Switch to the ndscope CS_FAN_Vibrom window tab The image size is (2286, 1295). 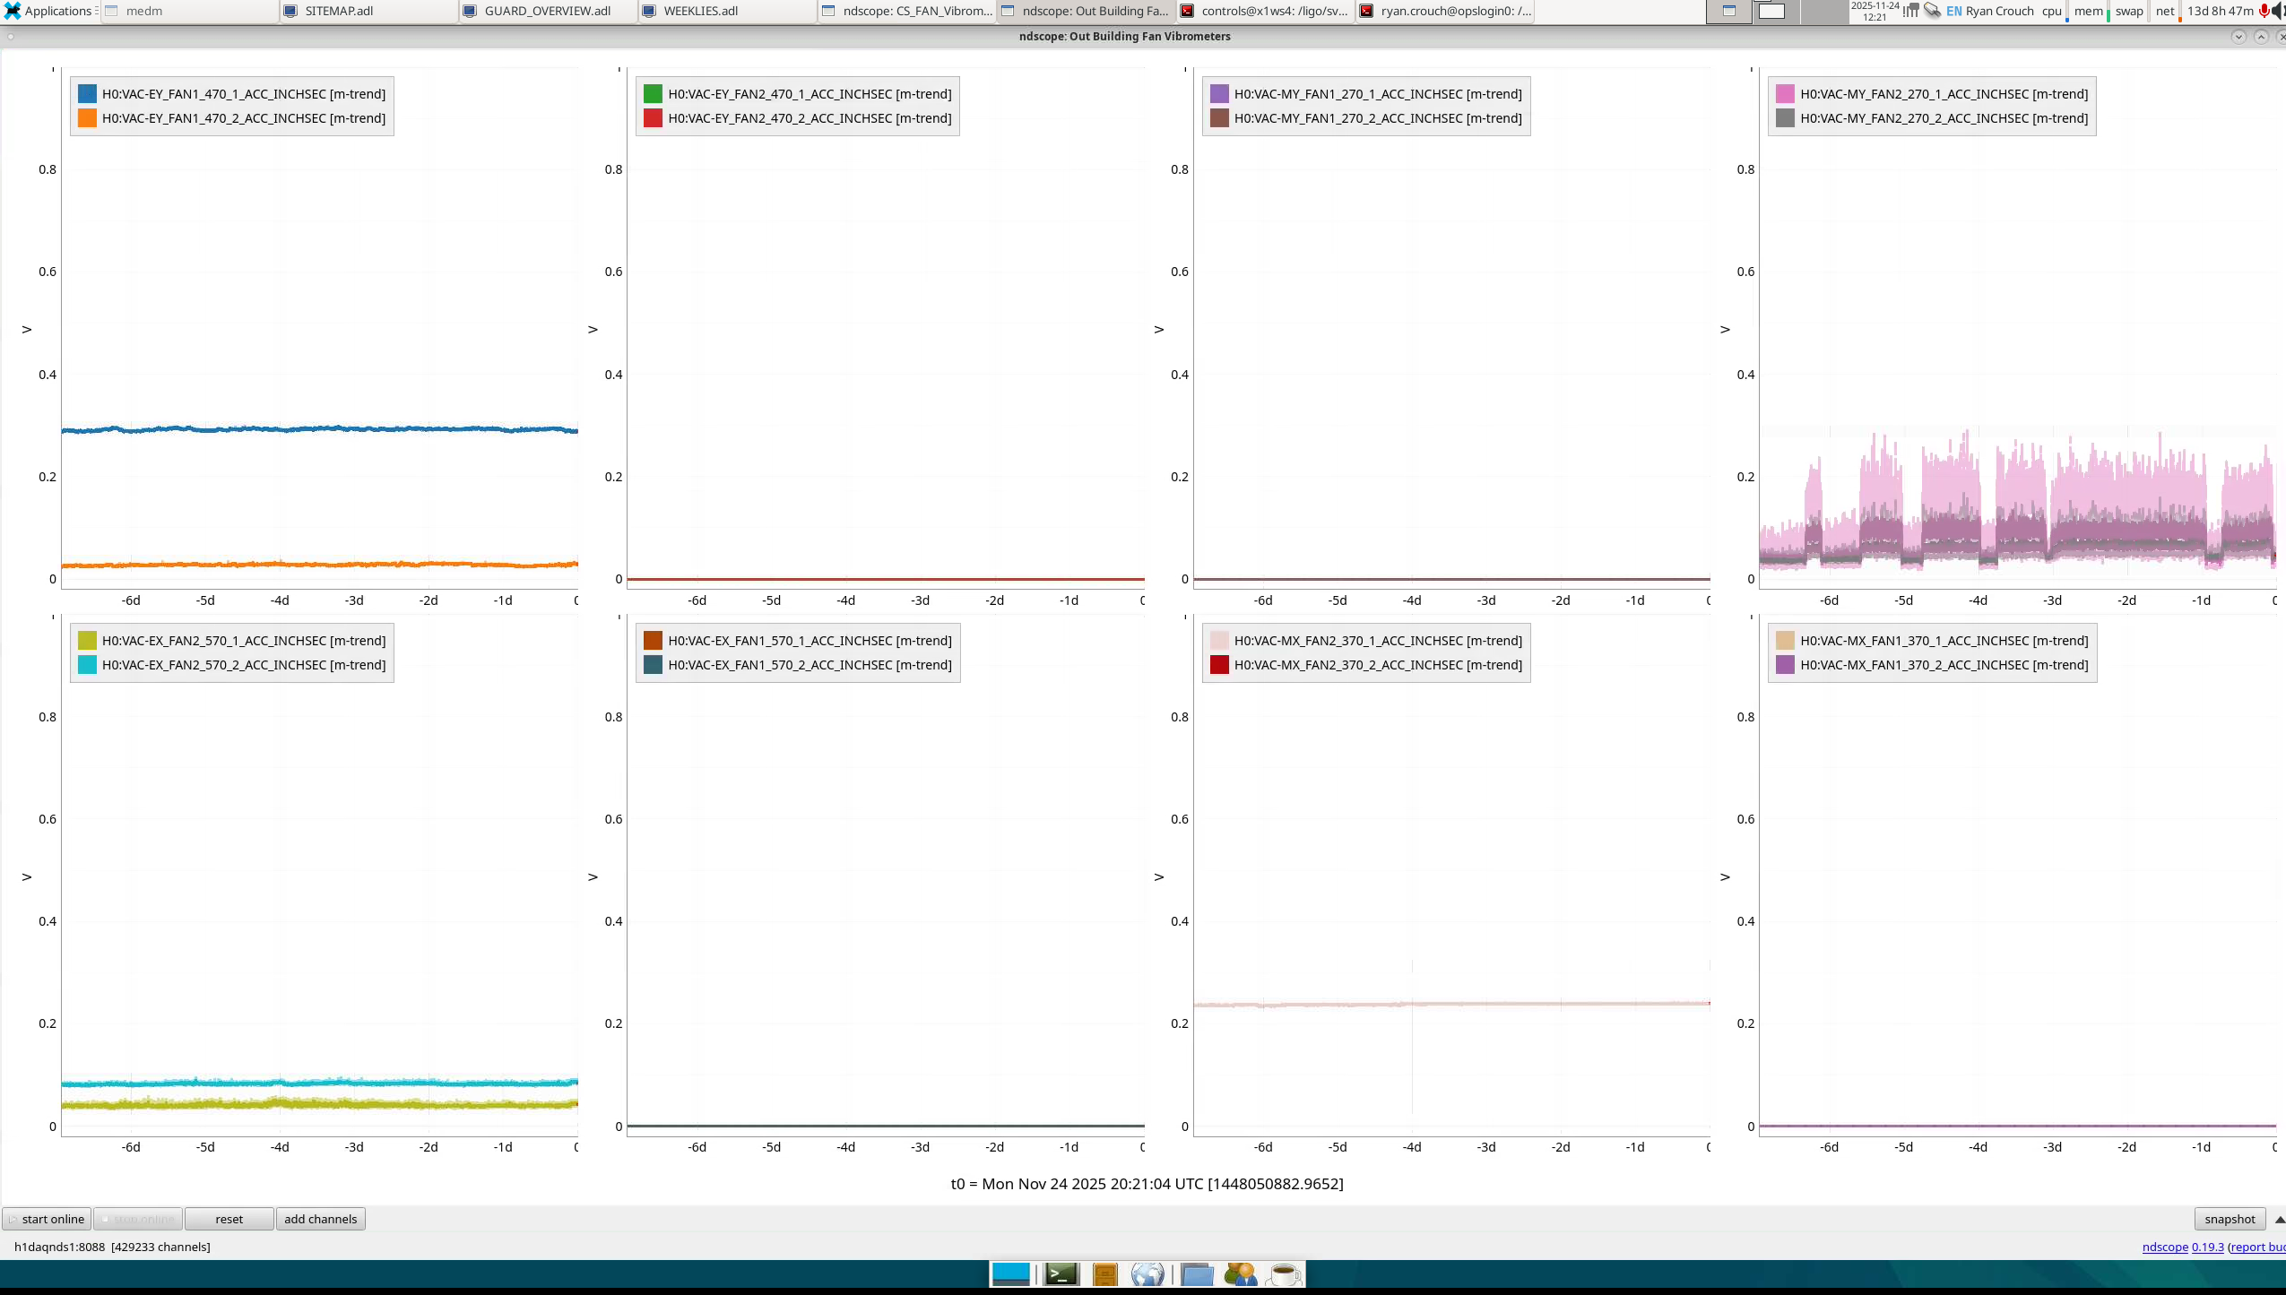pyautogui.click(x=907, y=11)
